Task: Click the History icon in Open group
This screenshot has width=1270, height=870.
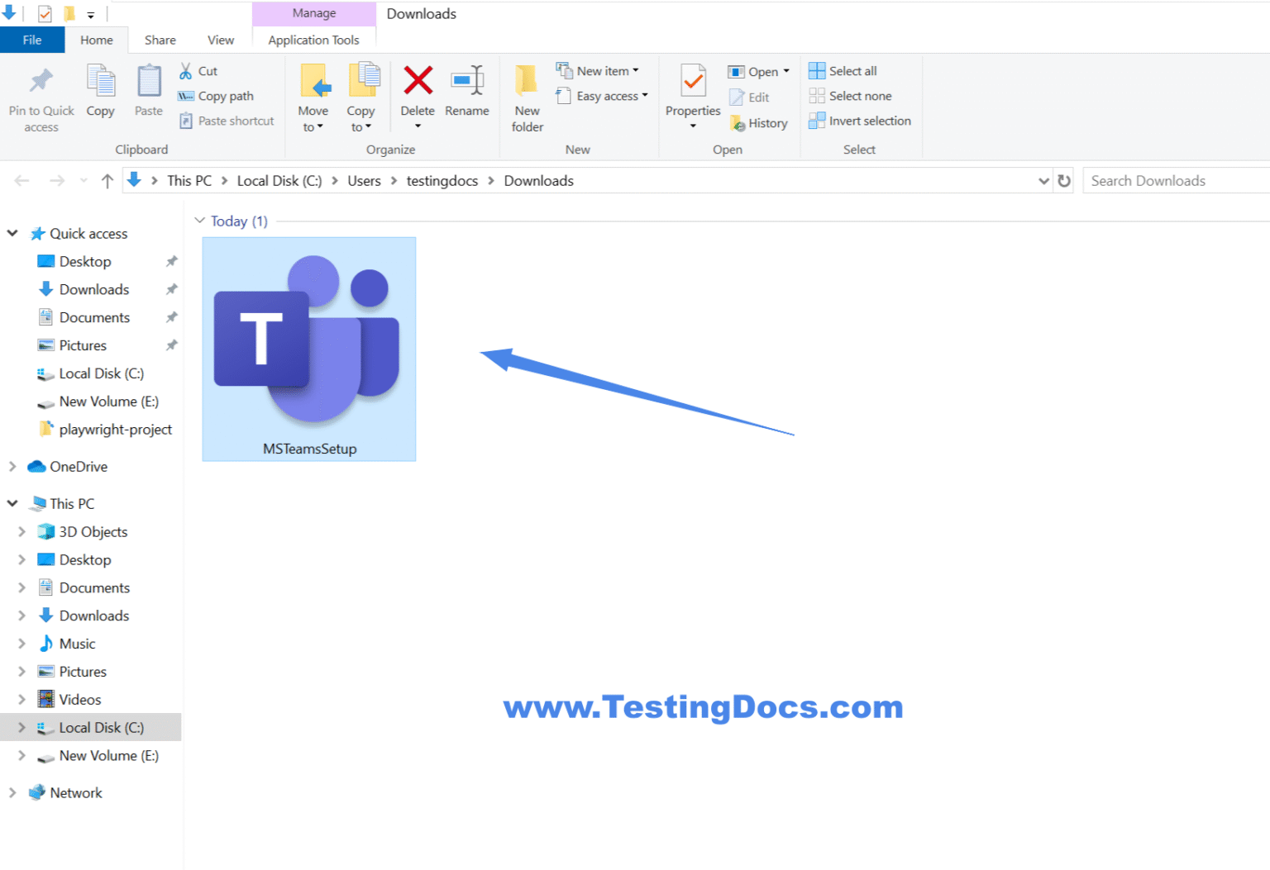Action: click(759, 122)
